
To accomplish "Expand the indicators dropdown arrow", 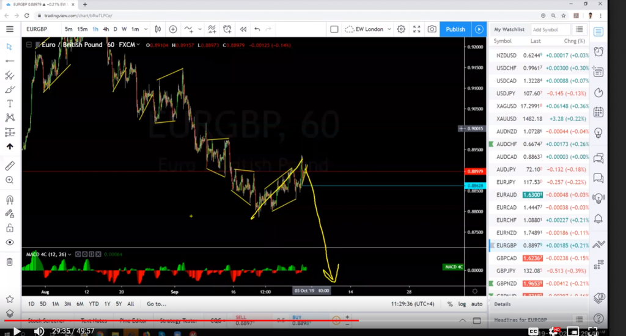I will coord(200,29).
